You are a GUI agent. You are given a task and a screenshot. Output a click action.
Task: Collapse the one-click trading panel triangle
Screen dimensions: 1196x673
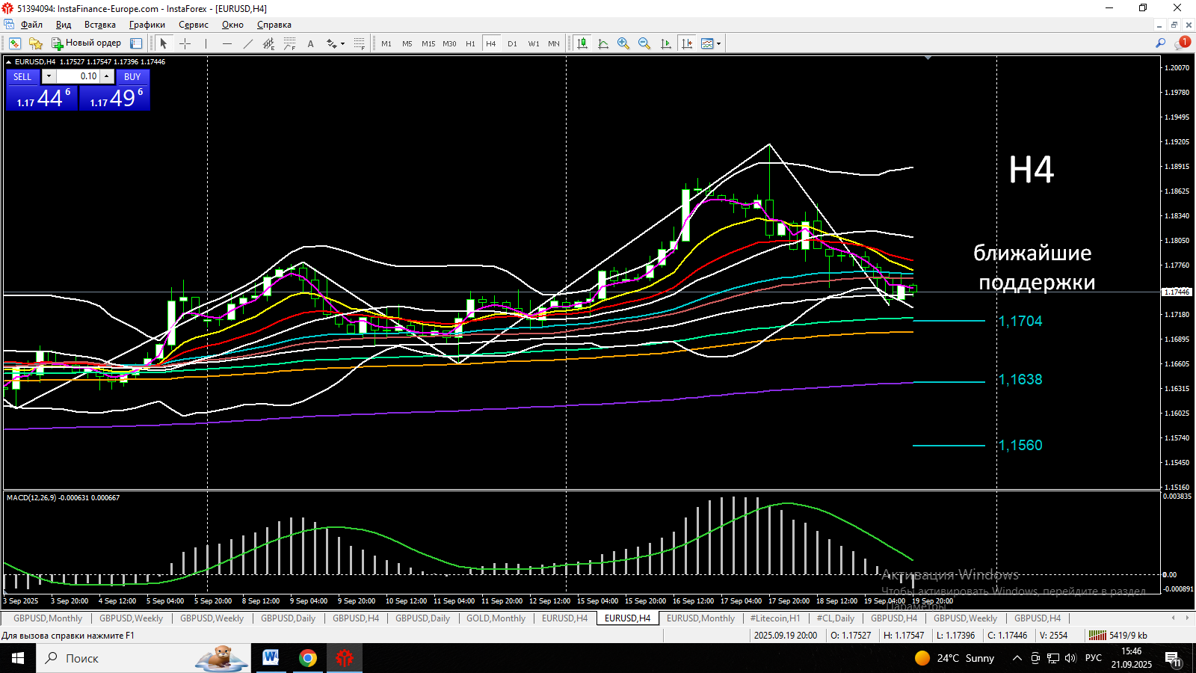coord(9,62)
